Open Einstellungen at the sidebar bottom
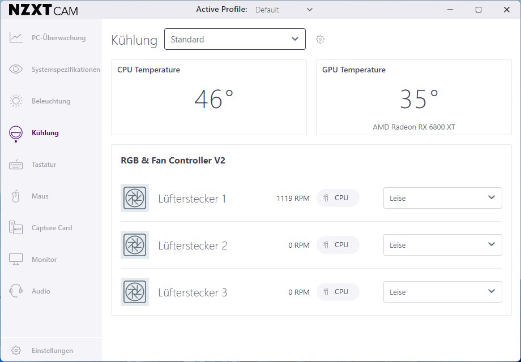 click(52, 350)
